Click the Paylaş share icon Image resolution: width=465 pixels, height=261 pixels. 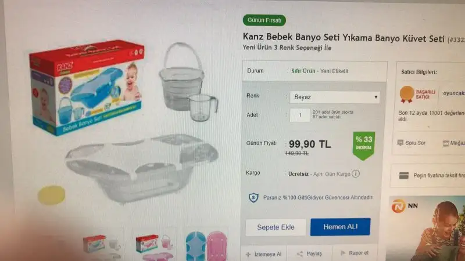(300, 253)
